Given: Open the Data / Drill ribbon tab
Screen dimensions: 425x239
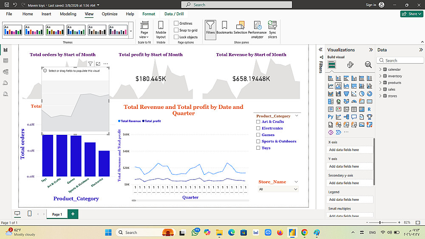Looking at the screenshot, I should click(x=174, y=14).
